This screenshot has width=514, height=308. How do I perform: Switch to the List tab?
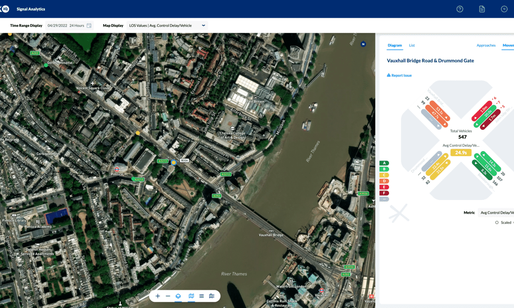pyautogui.click(x=412, y=45)
